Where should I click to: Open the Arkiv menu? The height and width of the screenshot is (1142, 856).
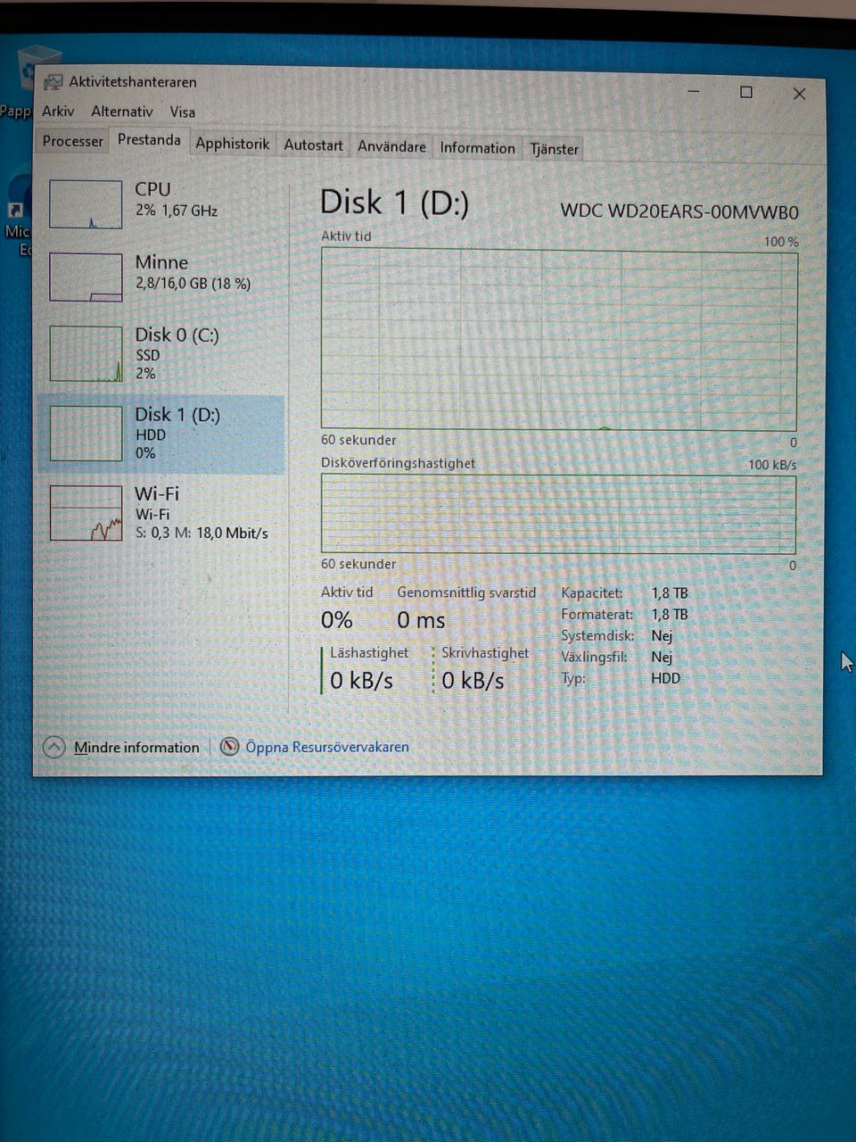click(x=58, y=112)
